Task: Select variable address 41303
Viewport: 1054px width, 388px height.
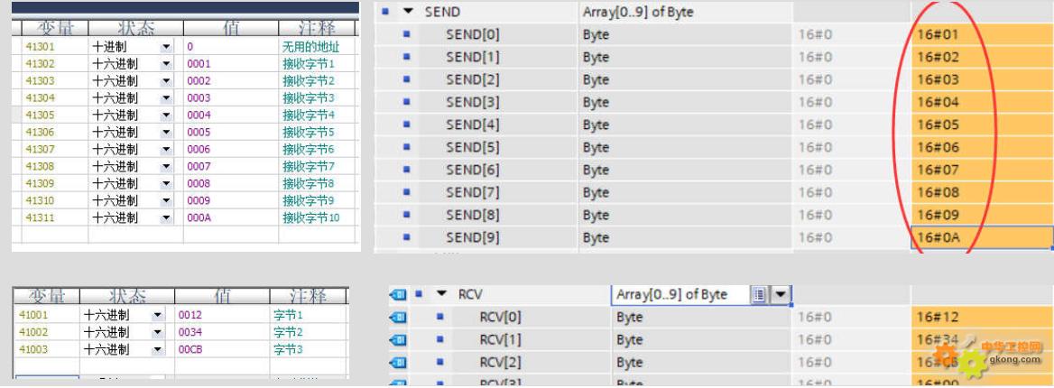Action: pyautogui.click(x=41, y=80)
